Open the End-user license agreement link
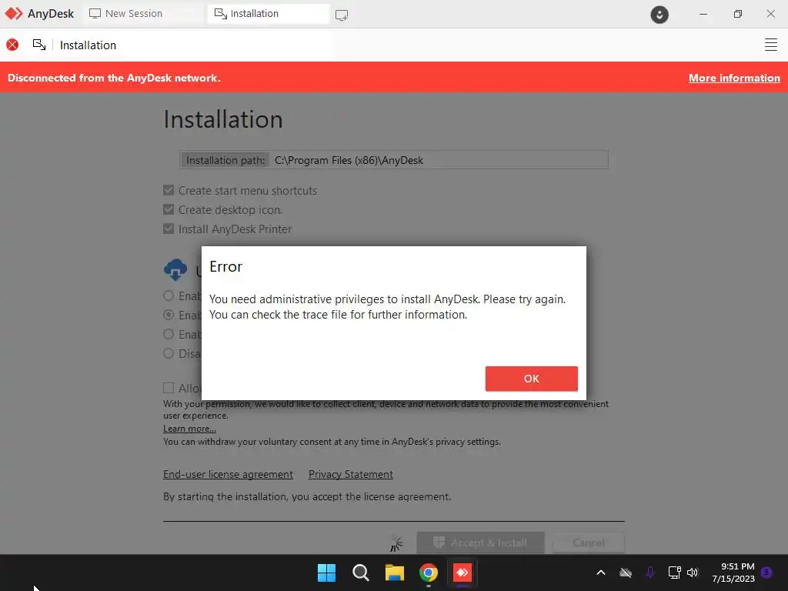The width and height of the screenshot is (788, 591). [x=228, y=474]
